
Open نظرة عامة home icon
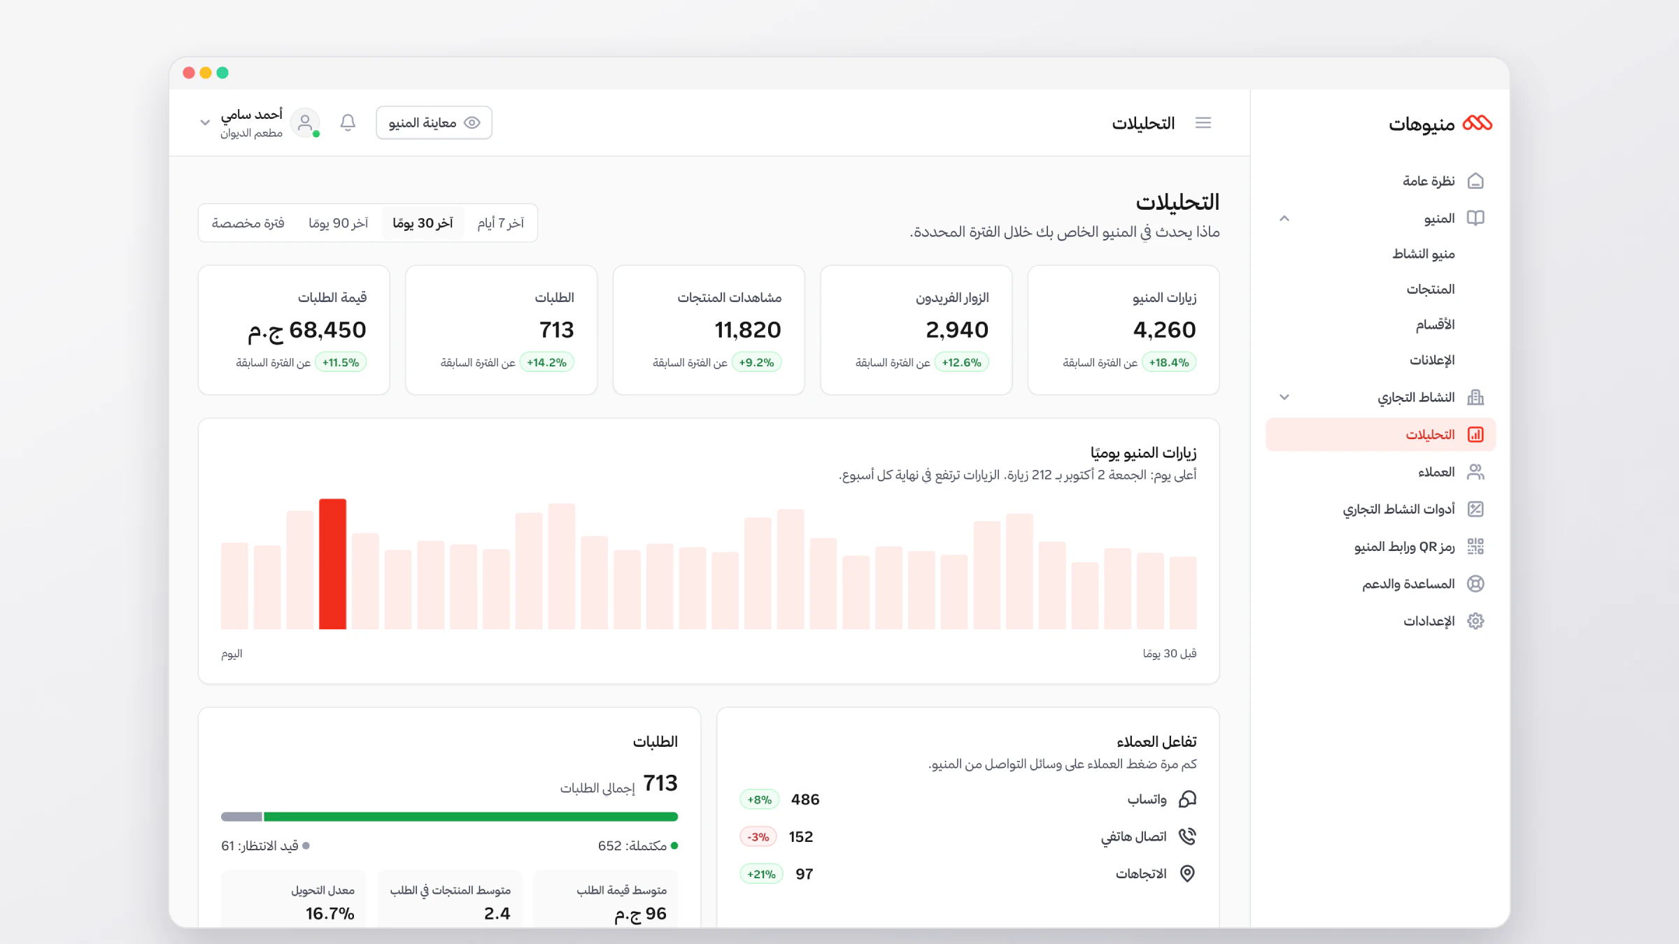point(1475,181)
